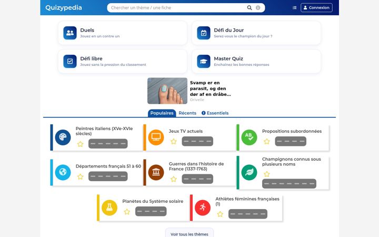Star the Départements français 51 à 60 theme

click(x=80, y=177)
